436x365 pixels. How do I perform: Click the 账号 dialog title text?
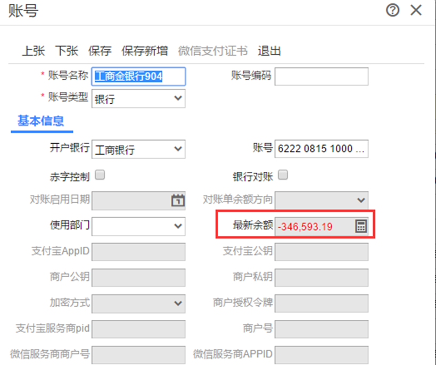[x=23, y=11]
